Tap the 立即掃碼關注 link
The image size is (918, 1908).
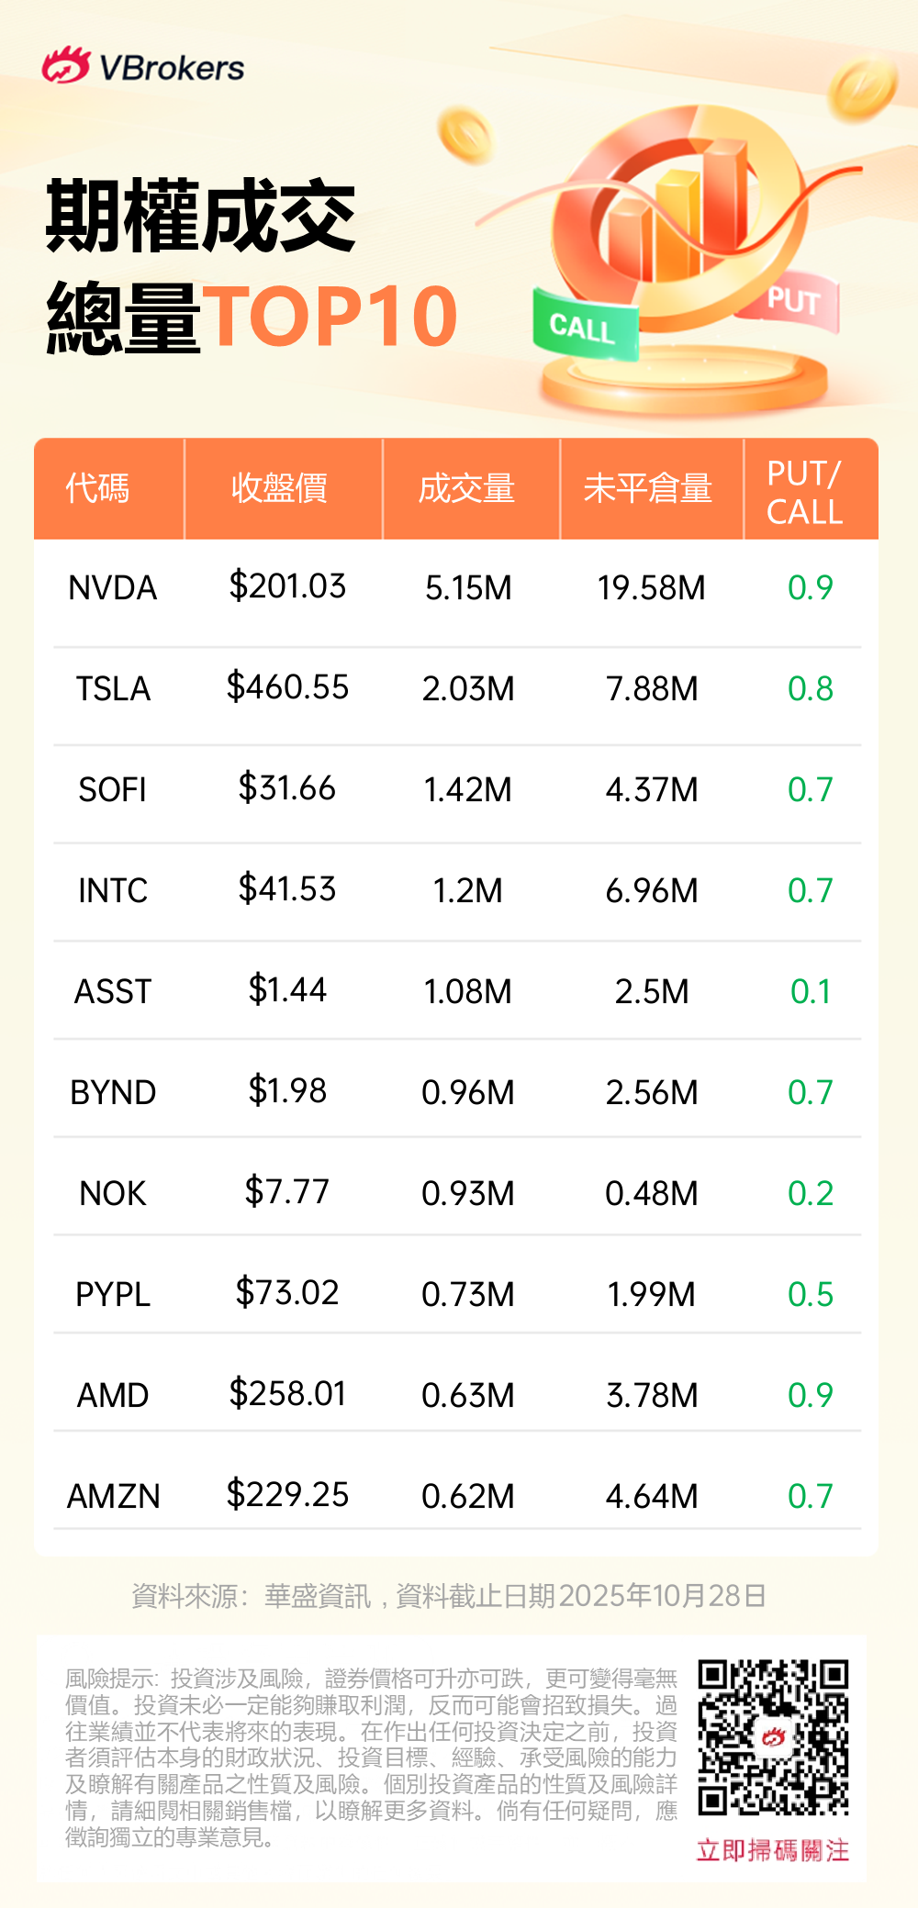[x=772, y=1850]
